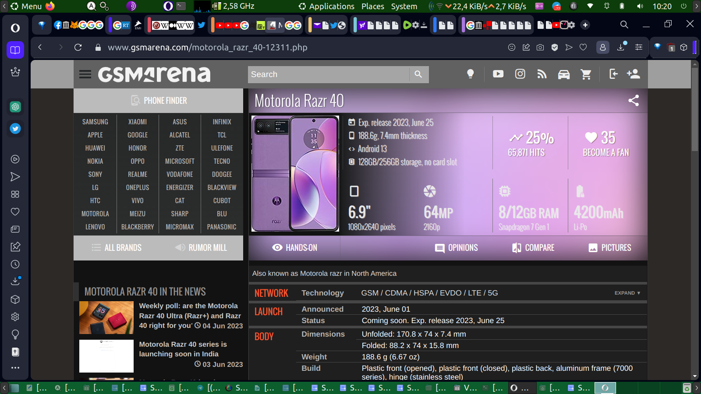Toggle the Opera workspace button in sidebar
This screenshot has height=394, width=701.
(15, 50)
